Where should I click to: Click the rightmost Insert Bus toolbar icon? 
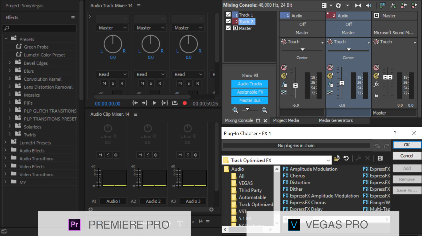pyautogui.click(x=414, y=5)
